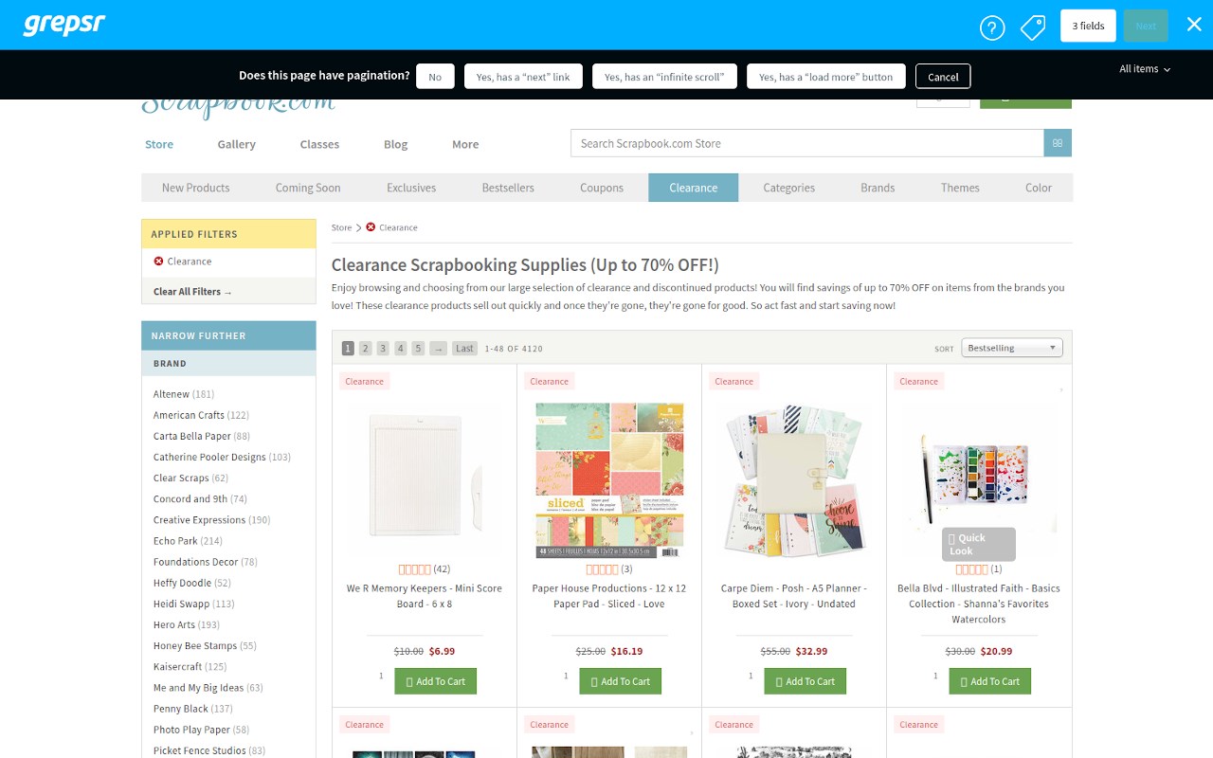Screen dimensions: 1213x758
Task: Click the search submit icon button
Action: (1058, 143)
